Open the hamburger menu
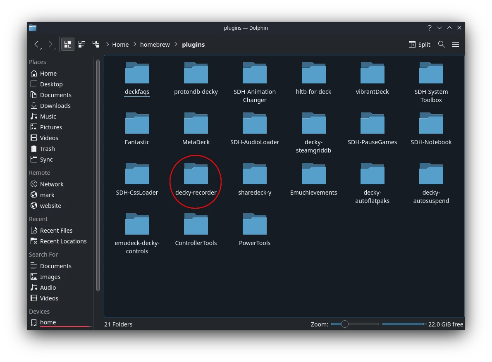This screenshot has width=492, height=362. click(x=456, y=44)
